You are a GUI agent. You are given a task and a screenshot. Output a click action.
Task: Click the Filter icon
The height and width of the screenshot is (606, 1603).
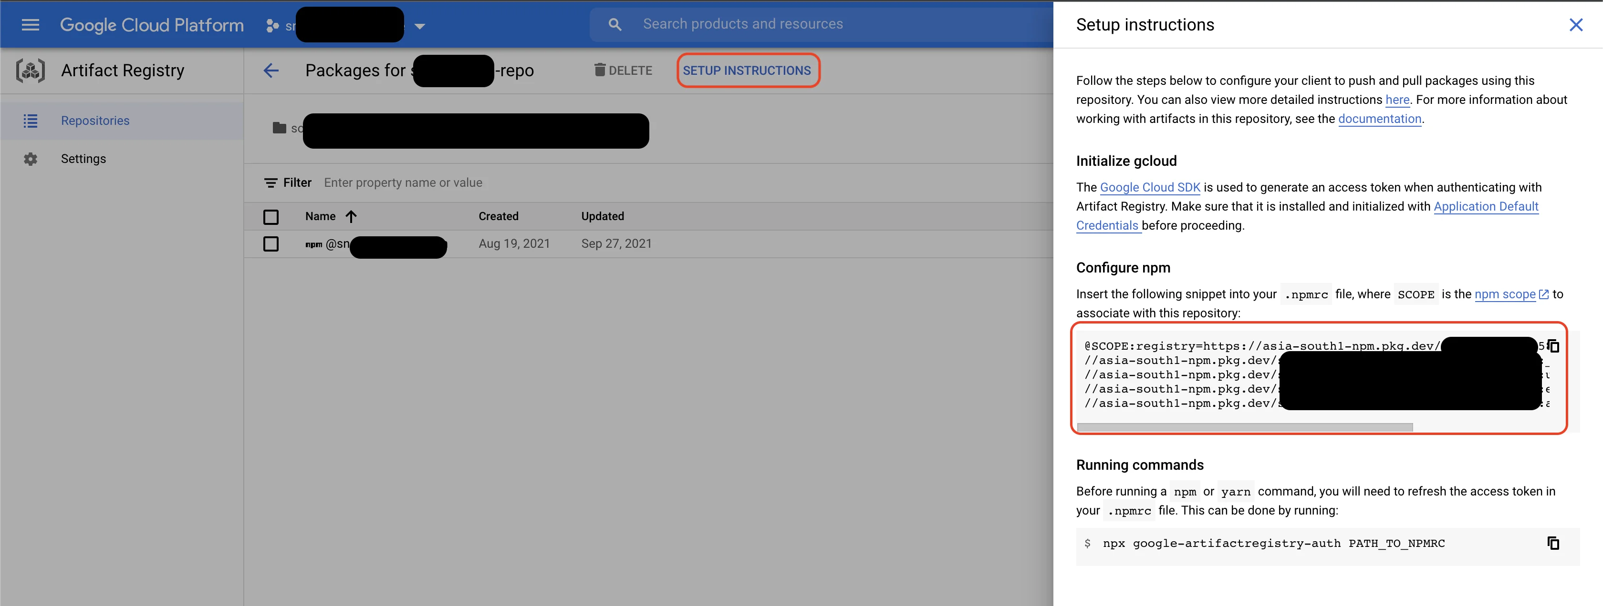pyautogui.click(x=270, y=183)
